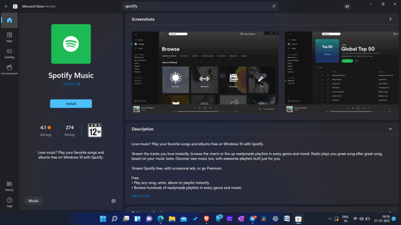Go to the Home section
The width and height of the screenshot is (401, 225).
pyautogui.click(x=9, y=20)
